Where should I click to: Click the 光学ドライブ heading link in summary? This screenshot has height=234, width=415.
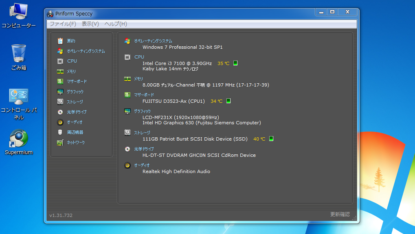[144, 149]
